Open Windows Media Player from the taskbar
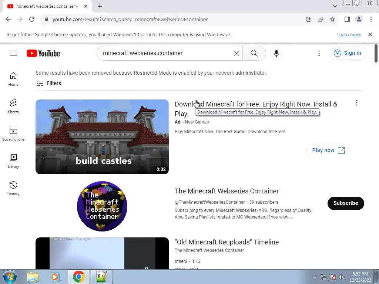Screen dimensions: 379x284 click(56, 277)
